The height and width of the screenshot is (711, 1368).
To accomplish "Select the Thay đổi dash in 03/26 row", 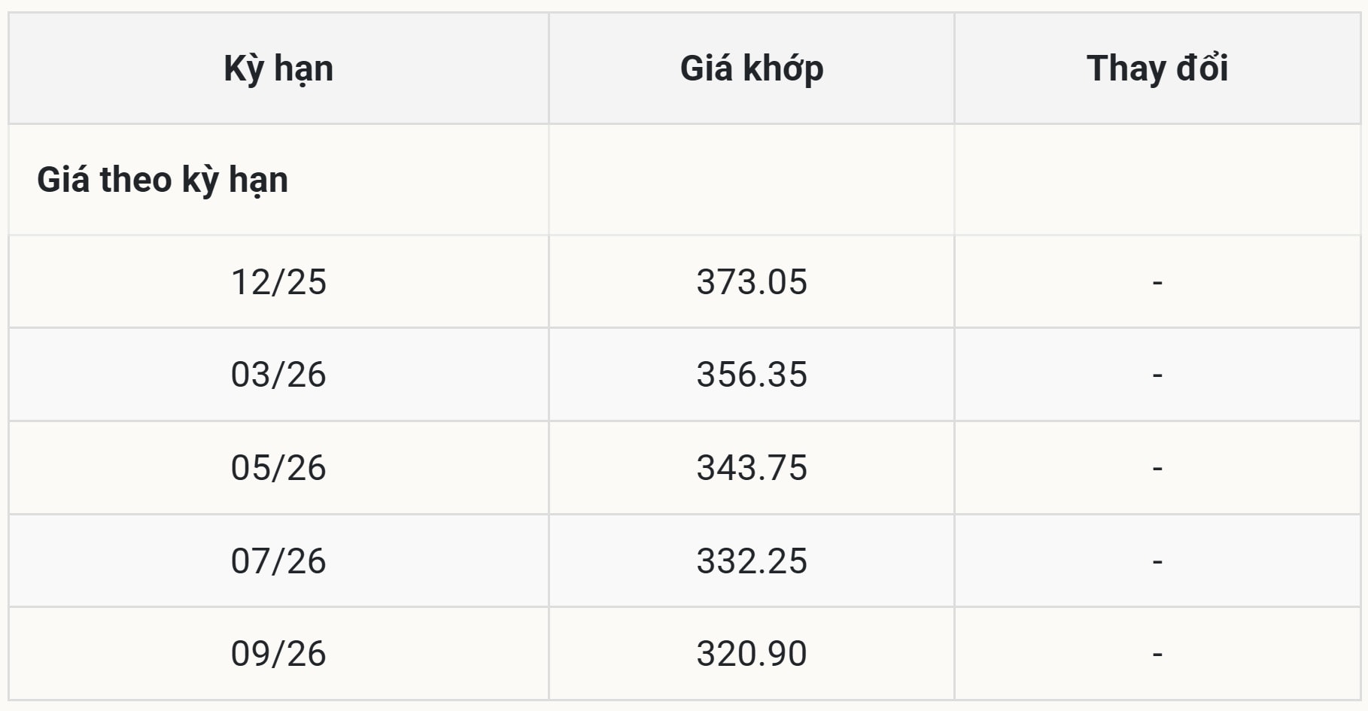I will tap(1157, 375).
